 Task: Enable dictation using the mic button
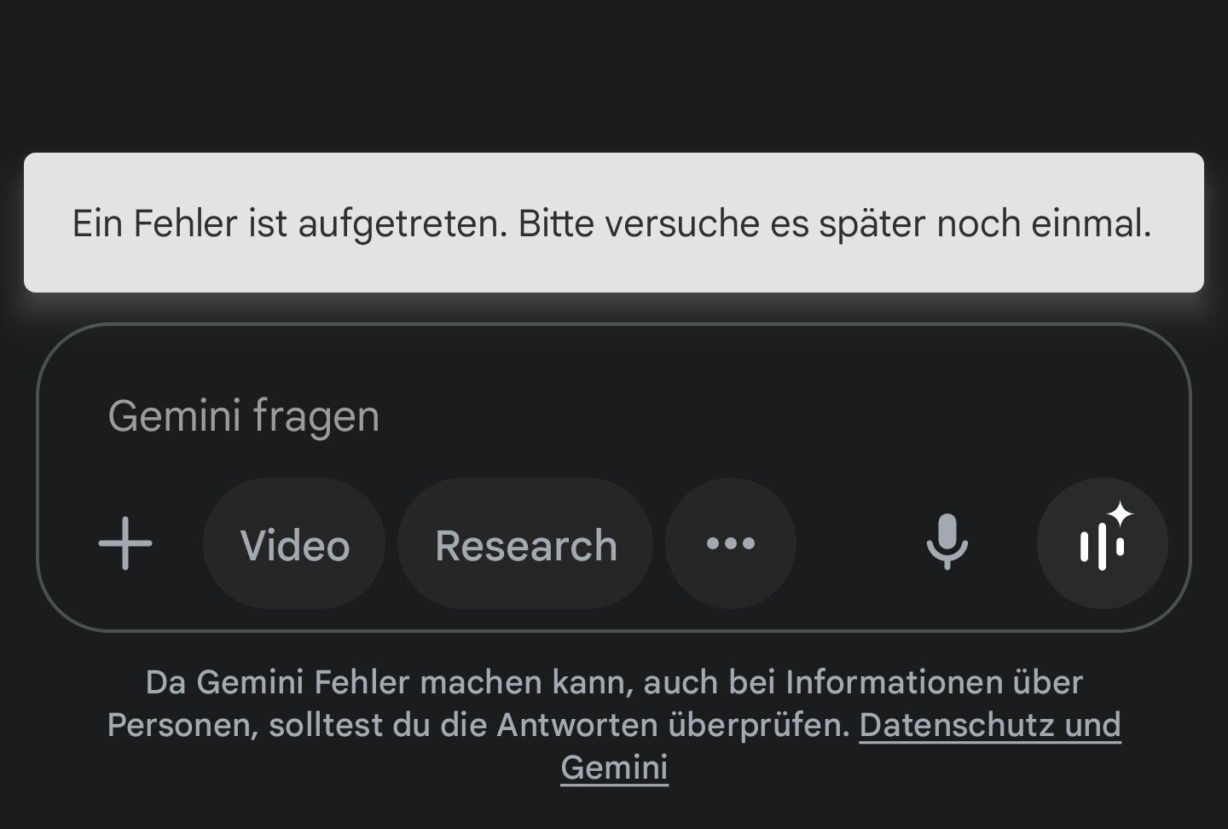click(x=947, y=543)
